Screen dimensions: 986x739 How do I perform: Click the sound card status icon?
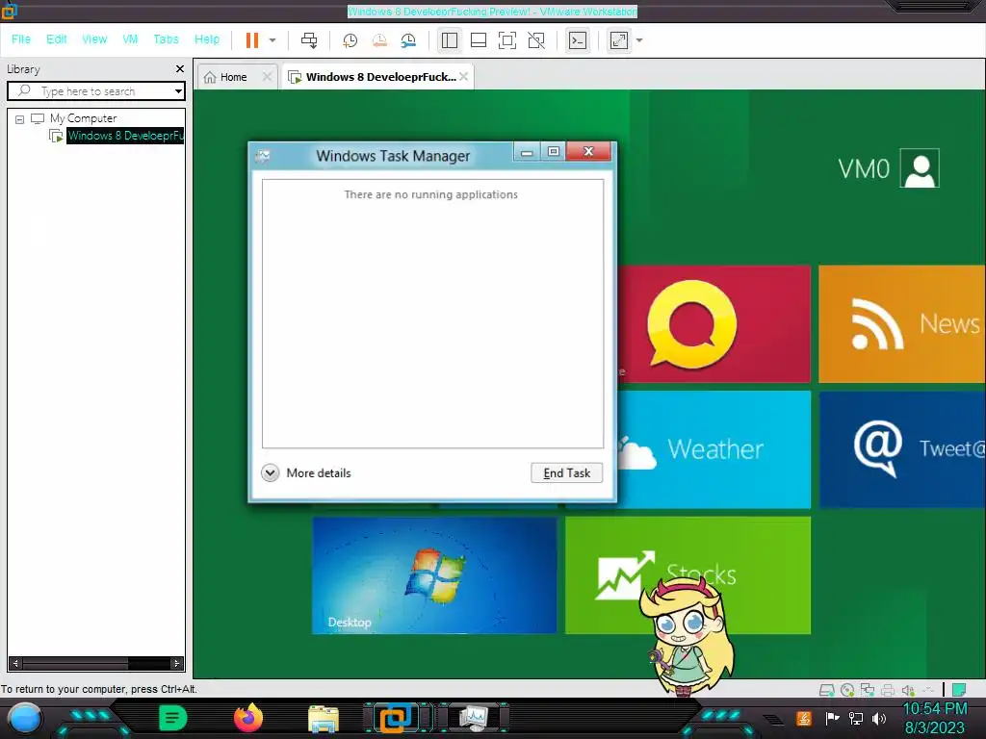[908, 690]
